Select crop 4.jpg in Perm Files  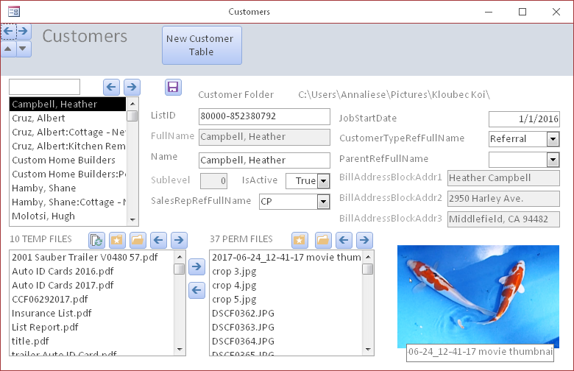pyautogui.click(x=286, y=286)
